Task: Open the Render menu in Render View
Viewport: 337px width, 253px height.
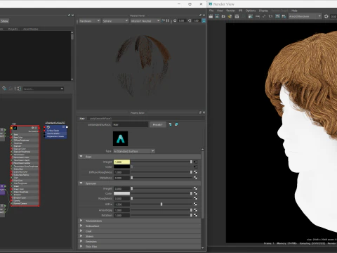Action: [230, 11]
